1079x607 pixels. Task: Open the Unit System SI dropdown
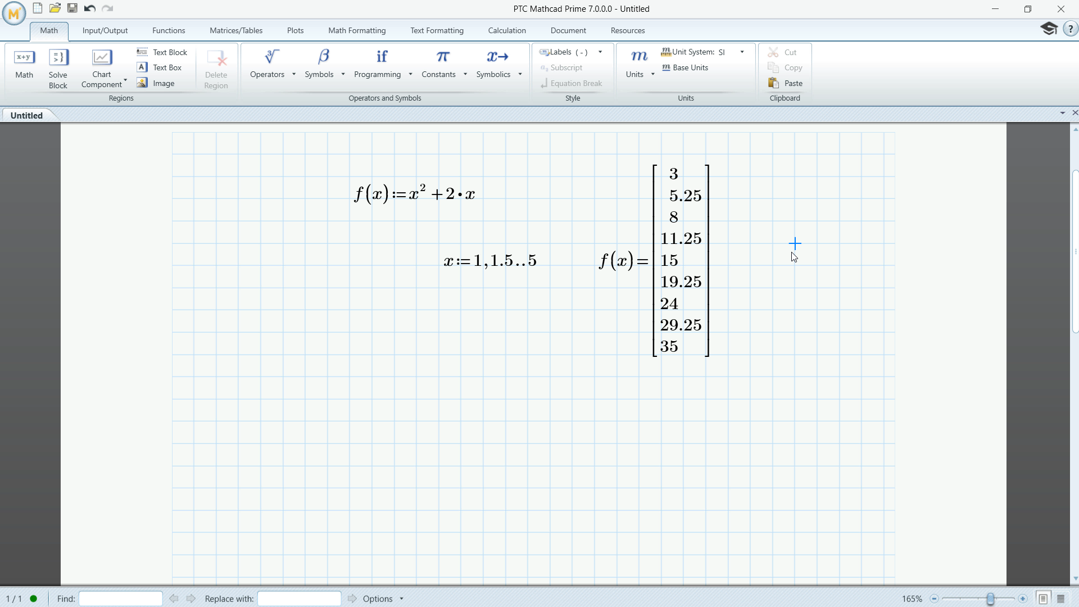tap(742, 52)
